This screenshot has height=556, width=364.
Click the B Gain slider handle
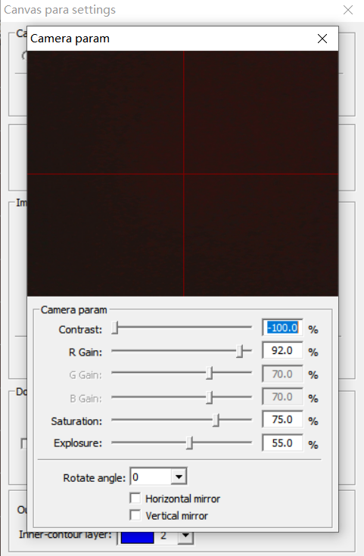coord(210,397)
